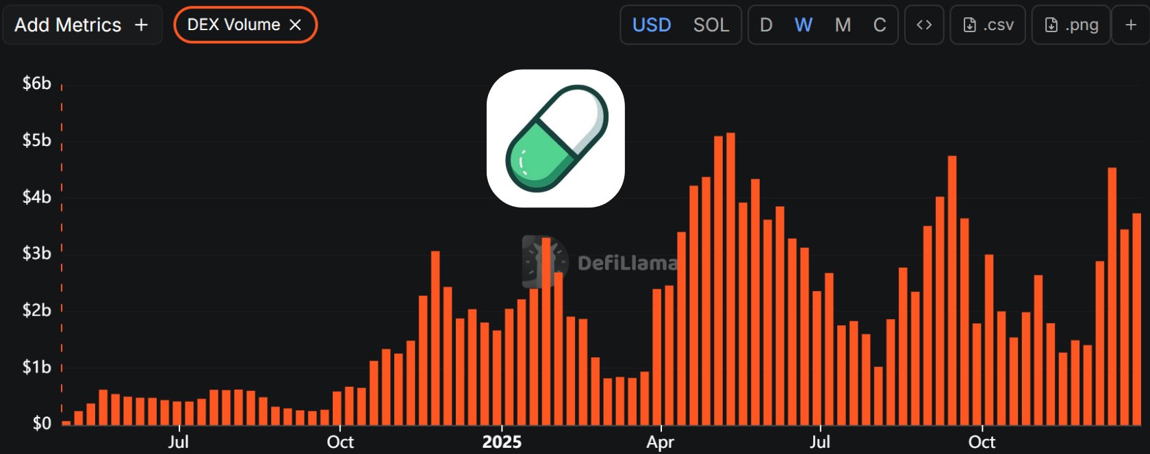Viewport: 1150px width, 454px height.
Task: Select cumulative (C) view
Action: 880,25
